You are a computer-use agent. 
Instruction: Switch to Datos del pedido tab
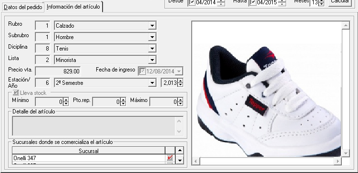click(x=23, y=7)
